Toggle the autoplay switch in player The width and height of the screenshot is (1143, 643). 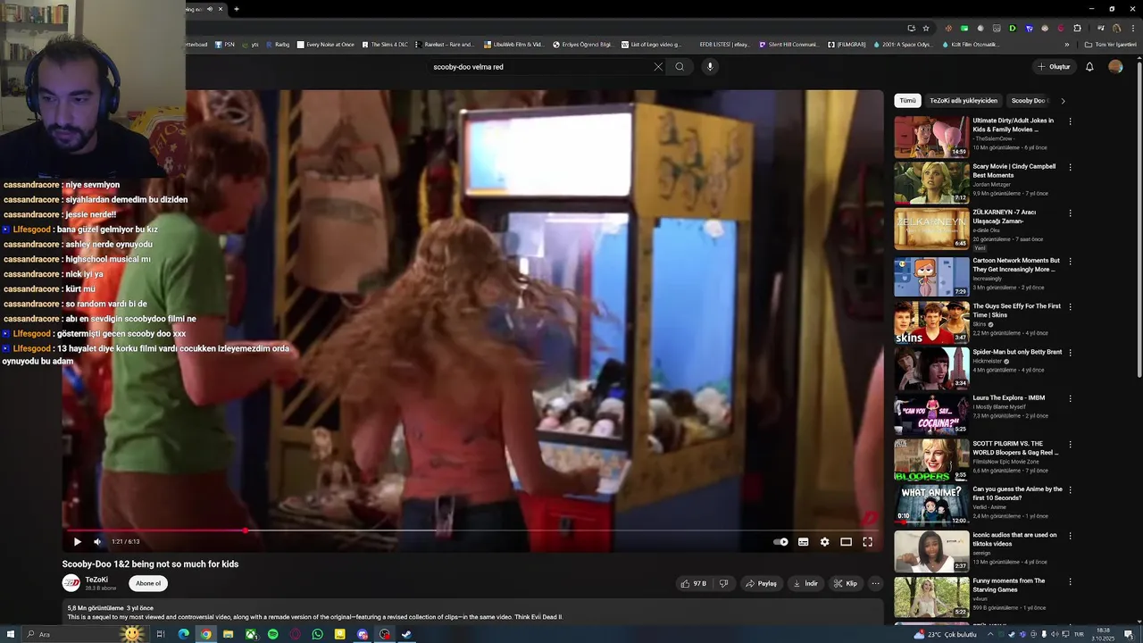[781, 541]
